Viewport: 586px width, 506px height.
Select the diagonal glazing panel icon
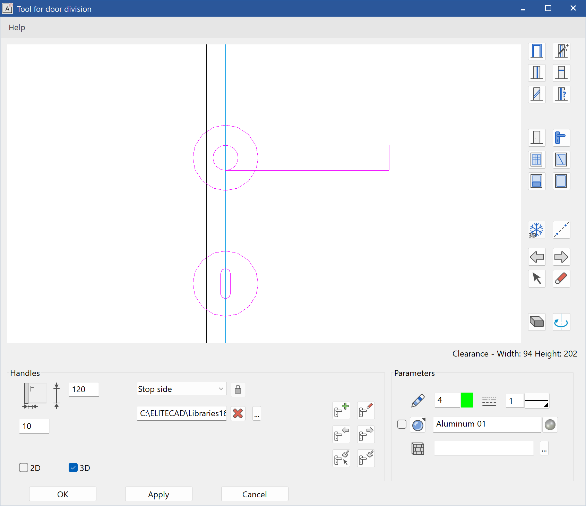coord(561,160)
